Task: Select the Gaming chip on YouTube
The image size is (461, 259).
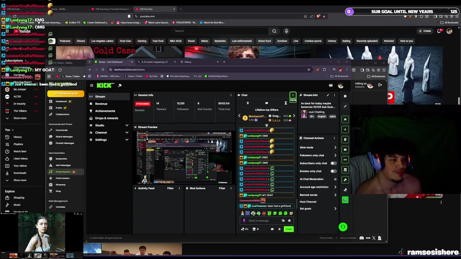Action: (x=142, y=41)
